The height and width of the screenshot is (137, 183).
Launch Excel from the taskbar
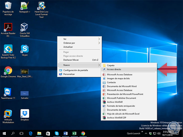click(x=74, y=133)
